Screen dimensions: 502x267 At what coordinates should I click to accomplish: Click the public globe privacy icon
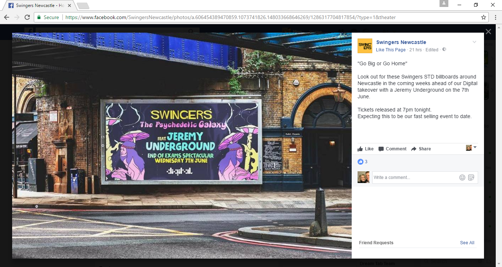pyautogui.click(x=444, y=50)
